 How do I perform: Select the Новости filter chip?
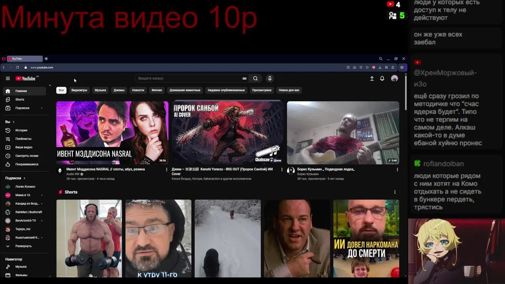click(x=138, y=90)
